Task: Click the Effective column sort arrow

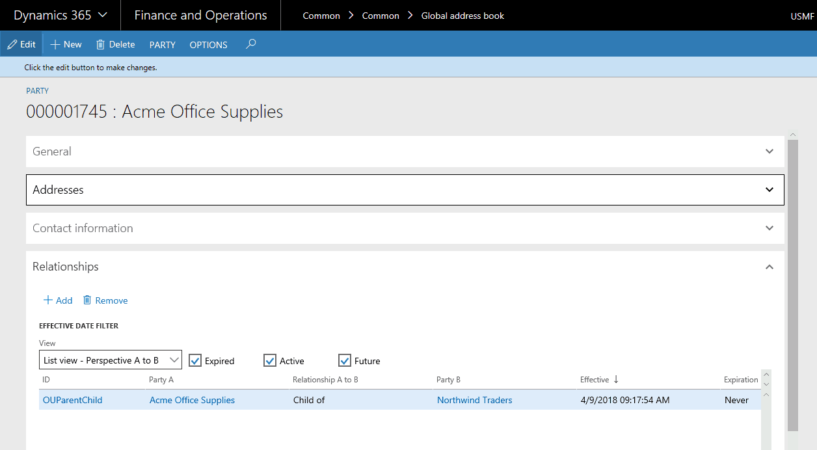Action: pos(616,380)
